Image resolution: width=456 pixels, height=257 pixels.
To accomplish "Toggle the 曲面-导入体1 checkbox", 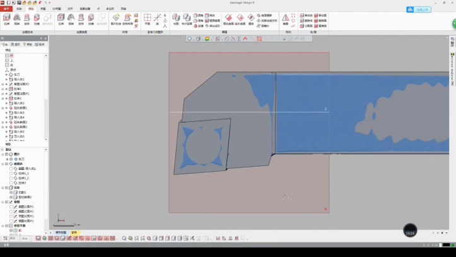I will pyautogui.click(x=11, y=169).
